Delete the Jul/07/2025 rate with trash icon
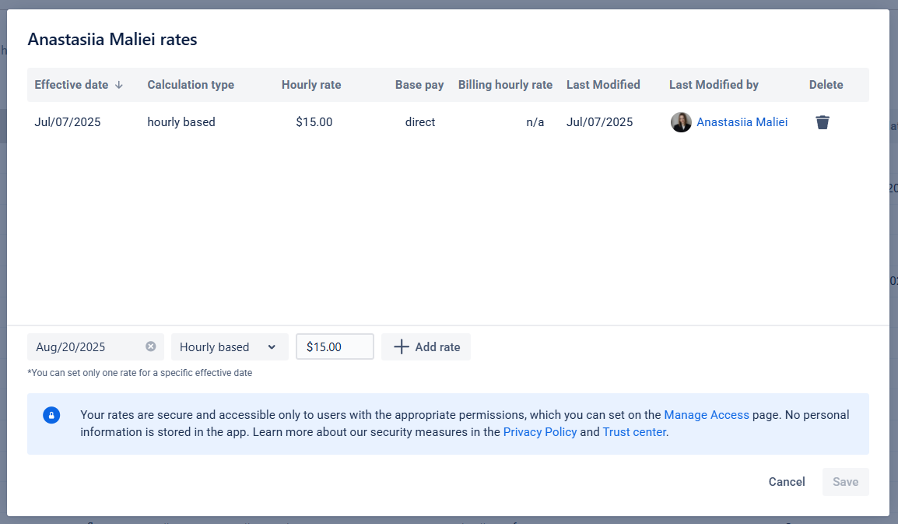The height and width of the screenshot is (524, 898). point(823,122)
